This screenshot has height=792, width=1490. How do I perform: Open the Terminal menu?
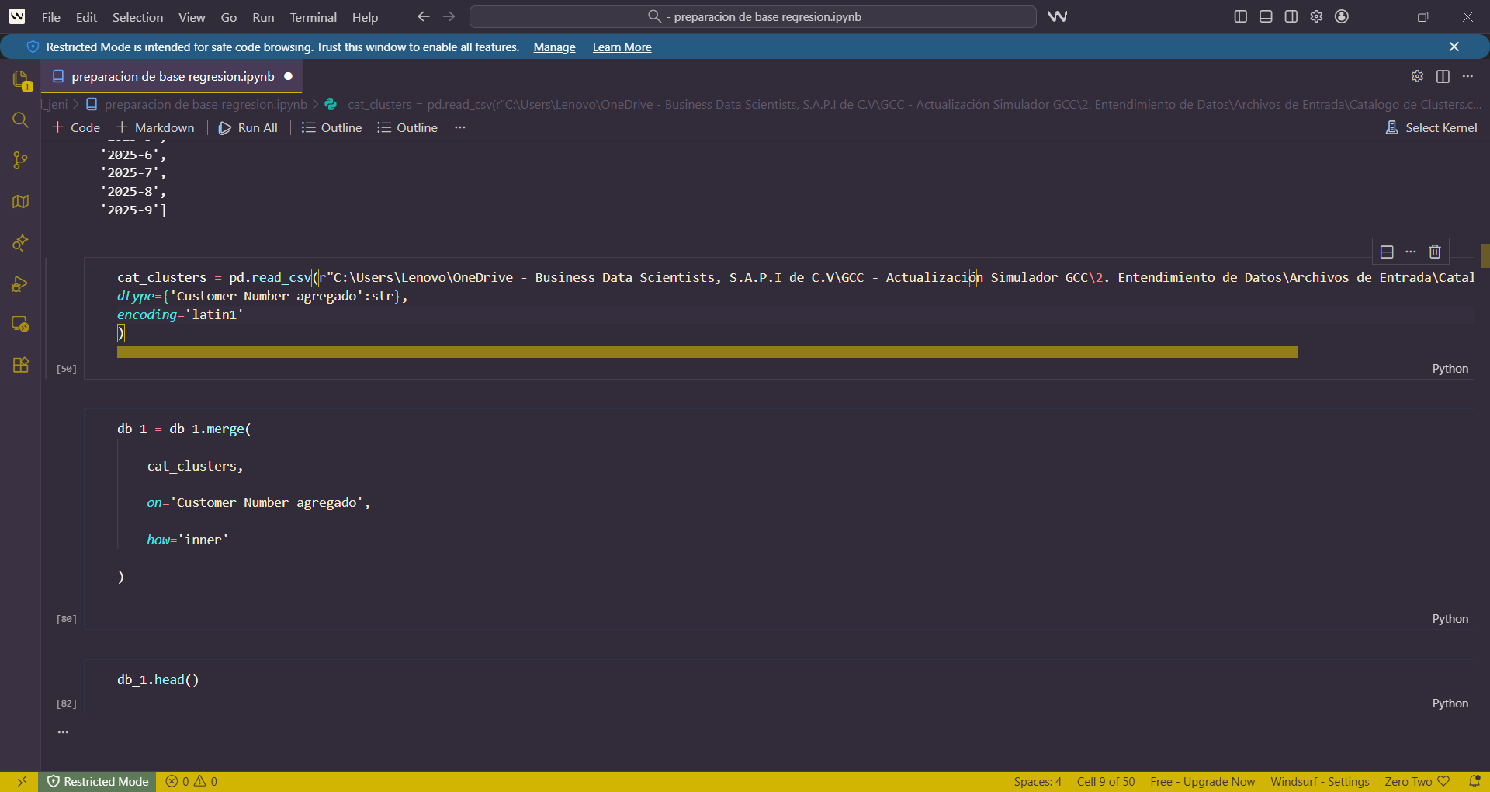pyautogui.click(x=313, y=17)
